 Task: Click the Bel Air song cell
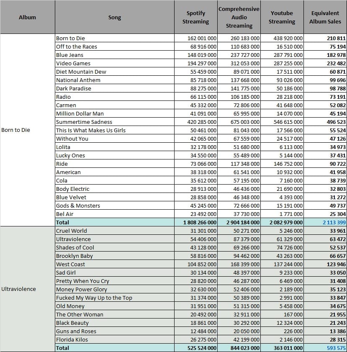[114, 214]
